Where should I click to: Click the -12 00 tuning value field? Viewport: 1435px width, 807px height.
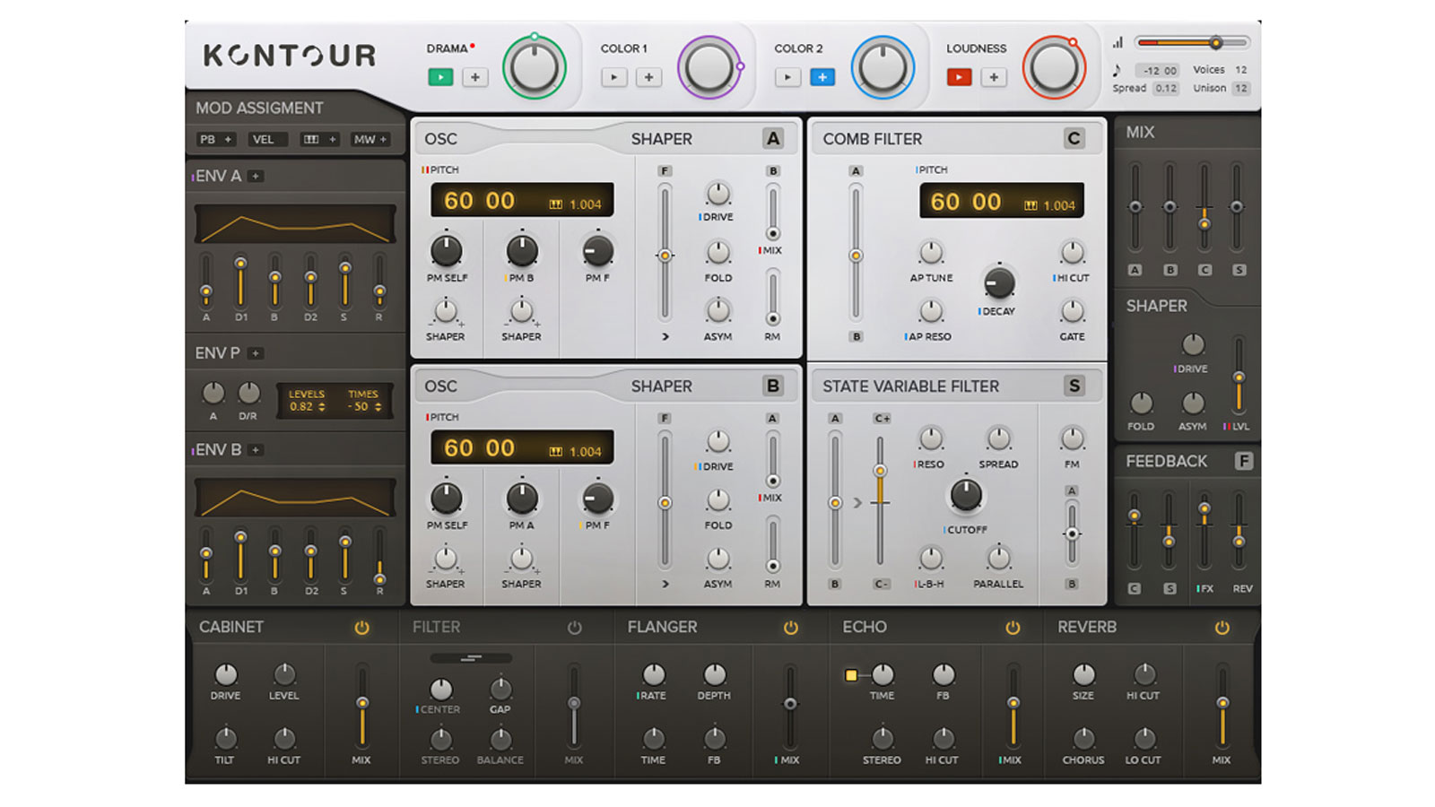click(x=1160, y=70)
